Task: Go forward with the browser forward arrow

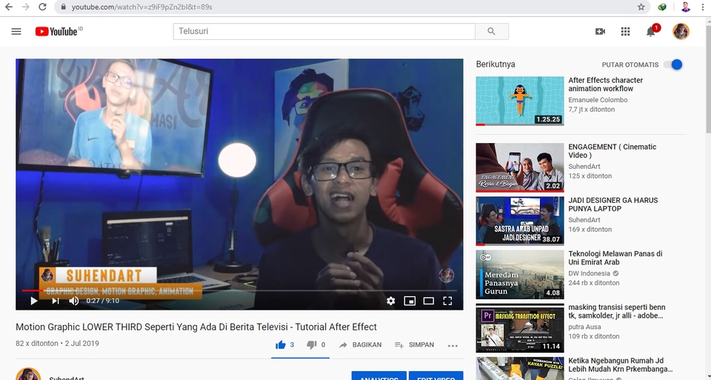Action: (x=25, y=7)
